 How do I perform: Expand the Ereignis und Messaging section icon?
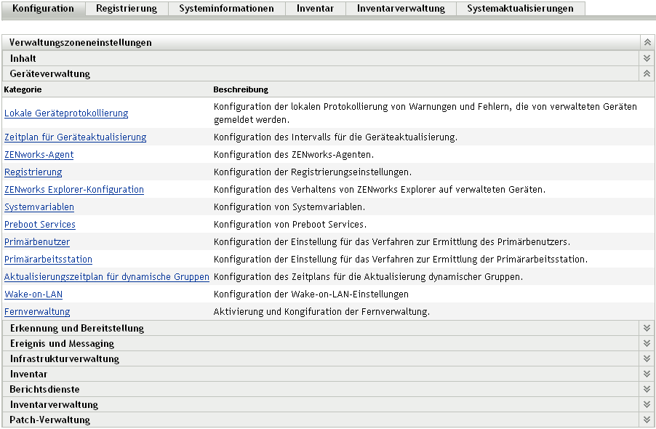coord(647,343)
